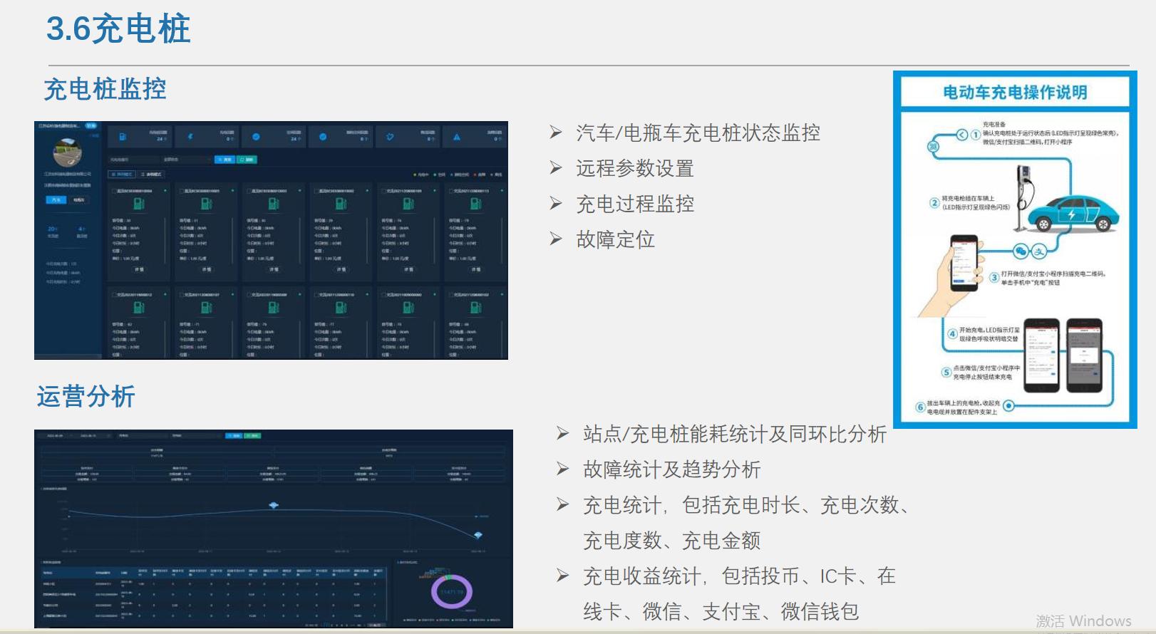This screenshot has height=634, width=1156.
Task: Click the heading "运营分析"
Action: (86, 396)
